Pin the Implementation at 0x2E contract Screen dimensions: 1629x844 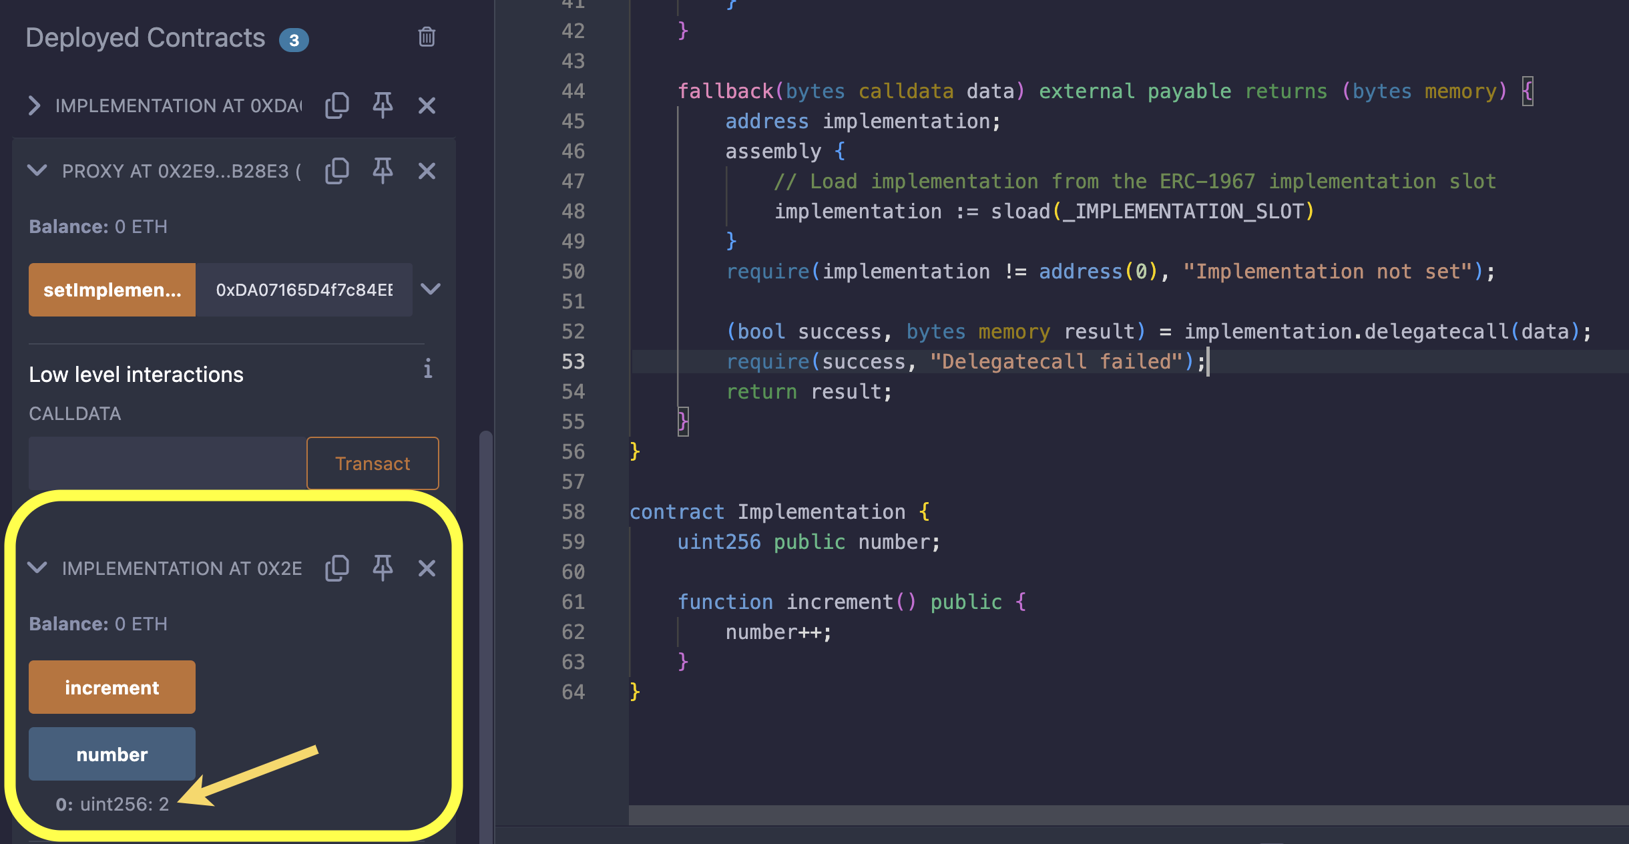tap(383, 568)
